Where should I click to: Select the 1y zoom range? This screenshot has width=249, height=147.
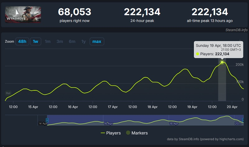tap(83, 41)
